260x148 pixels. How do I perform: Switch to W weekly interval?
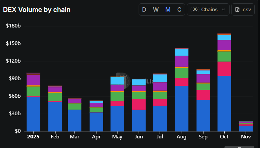coord(156,10)
